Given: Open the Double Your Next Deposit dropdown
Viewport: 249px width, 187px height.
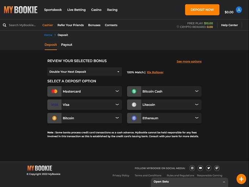Looking at the screenshot, I should point(85,72).
